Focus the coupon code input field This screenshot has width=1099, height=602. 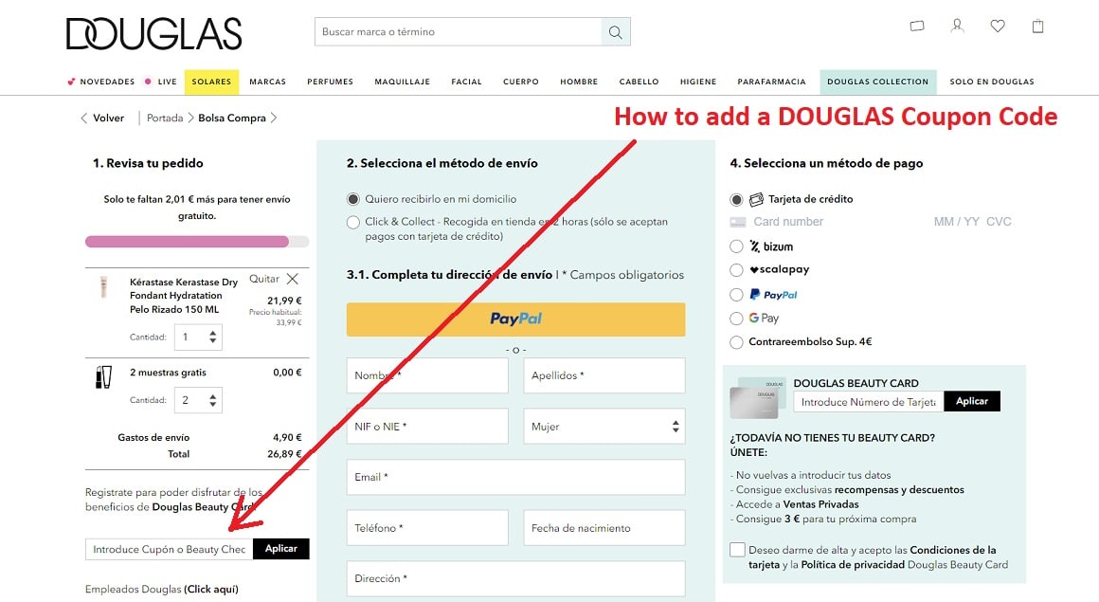coord(169,549)
